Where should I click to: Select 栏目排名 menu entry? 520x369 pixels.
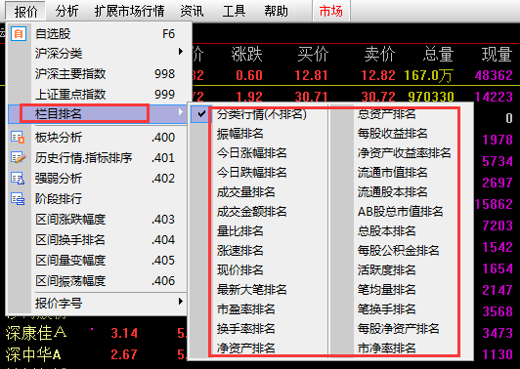pos(99,113)
